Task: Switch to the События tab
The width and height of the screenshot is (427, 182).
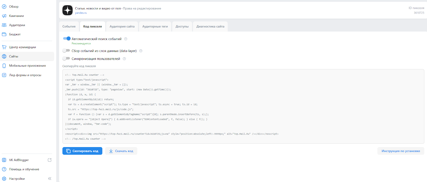Action: click(69, 26)
